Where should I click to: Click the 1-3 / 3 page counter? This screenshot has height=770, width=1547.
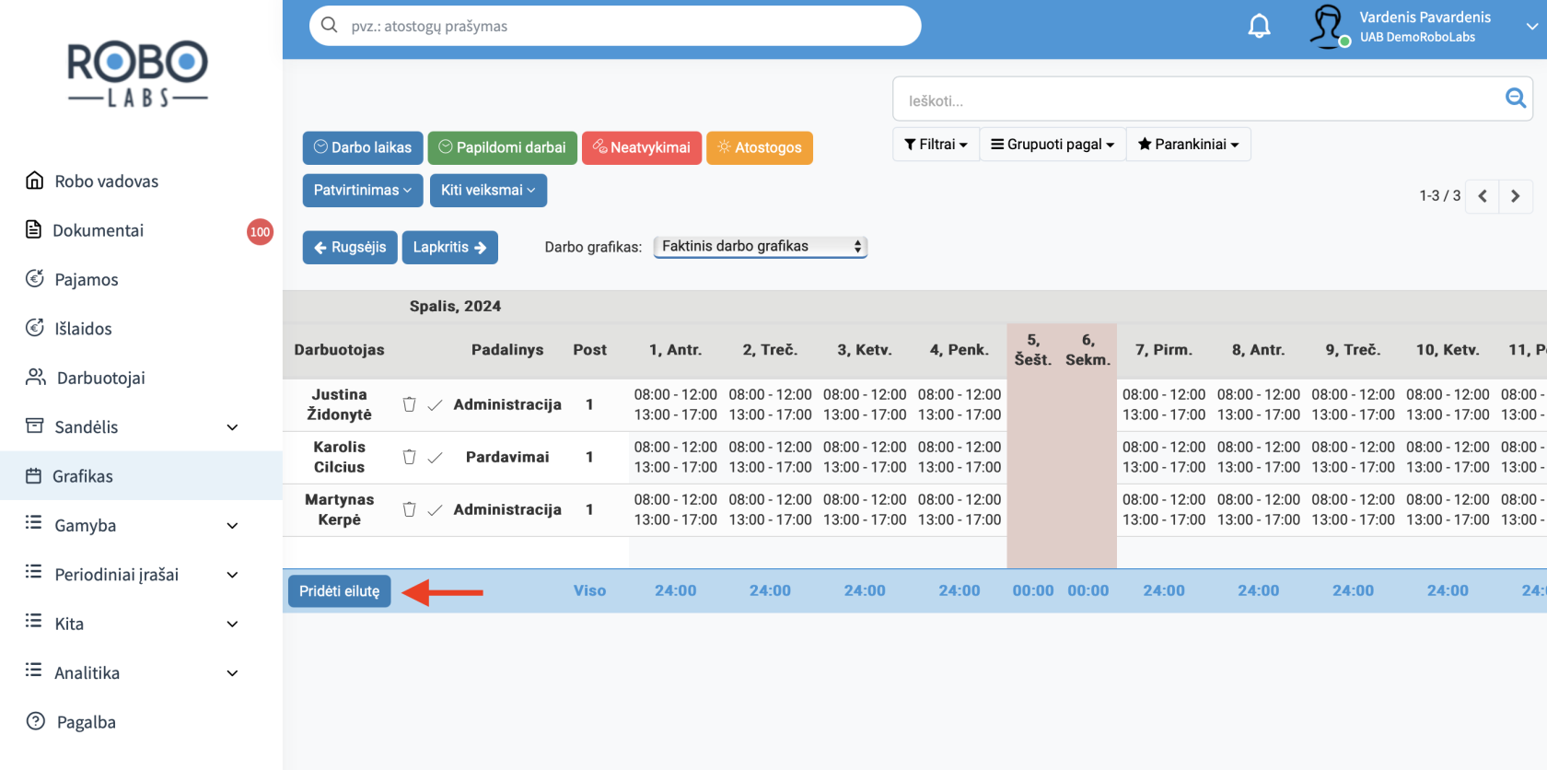[x=1439, y=196]
